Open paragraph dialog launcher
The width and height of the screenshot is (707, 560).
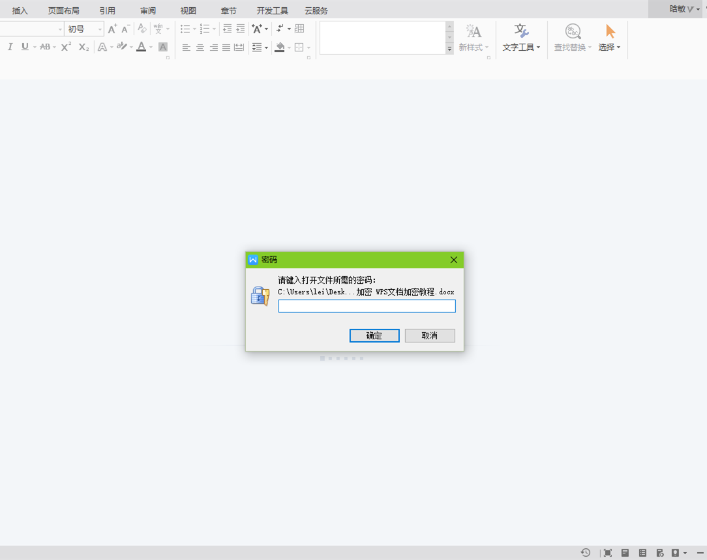[x=308, y=57]
